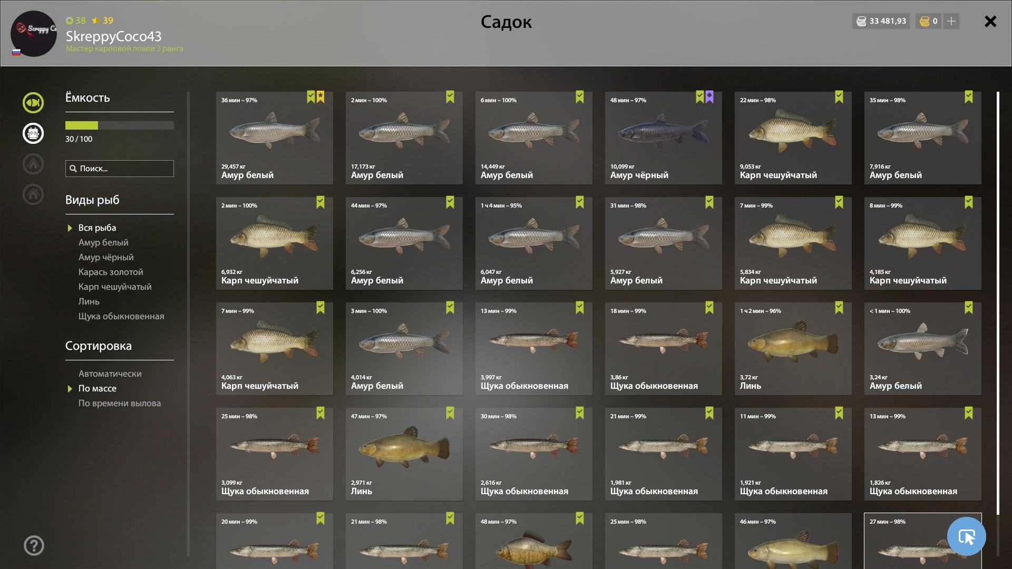
Task: Select the round tackle-box sidebar icon
Action: 33,133
